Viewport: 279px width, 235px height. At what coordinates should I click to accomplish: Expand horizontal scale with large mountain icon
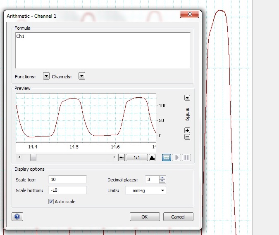click(x=152, y=157)
